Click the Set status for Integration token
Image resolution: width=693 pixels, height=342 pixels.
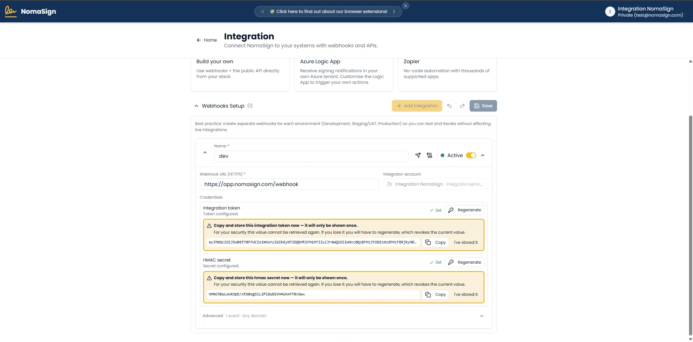pyautogui.click(x=436, y=210)
